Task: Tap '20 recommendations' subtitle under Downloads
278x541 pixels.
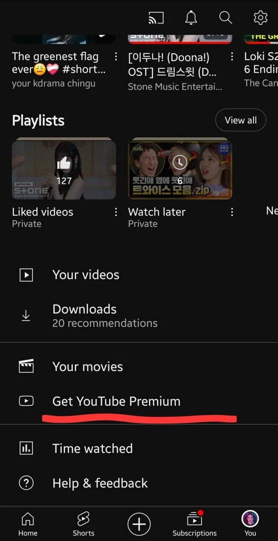Action: [x=105, y=323]
